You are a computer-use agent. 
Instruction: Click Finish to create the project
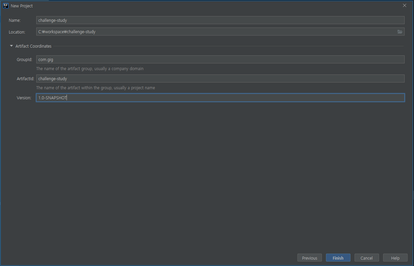coord(338,258)
